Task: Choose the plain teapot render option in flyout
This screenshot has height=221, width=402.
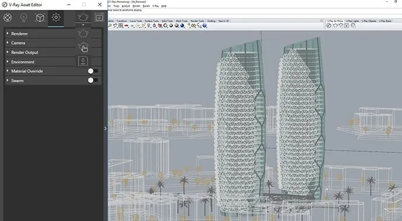Action: 83,33
